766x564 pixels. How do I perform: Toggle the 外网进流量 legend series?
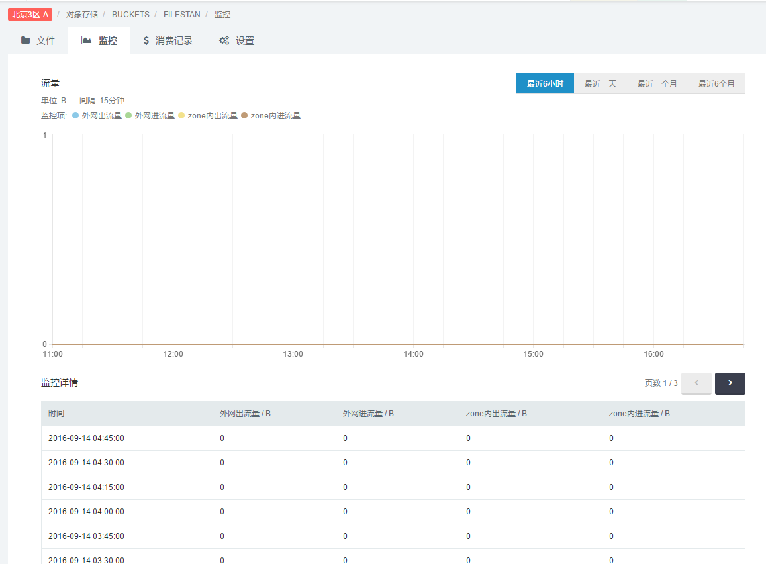[x=150, y=116]
